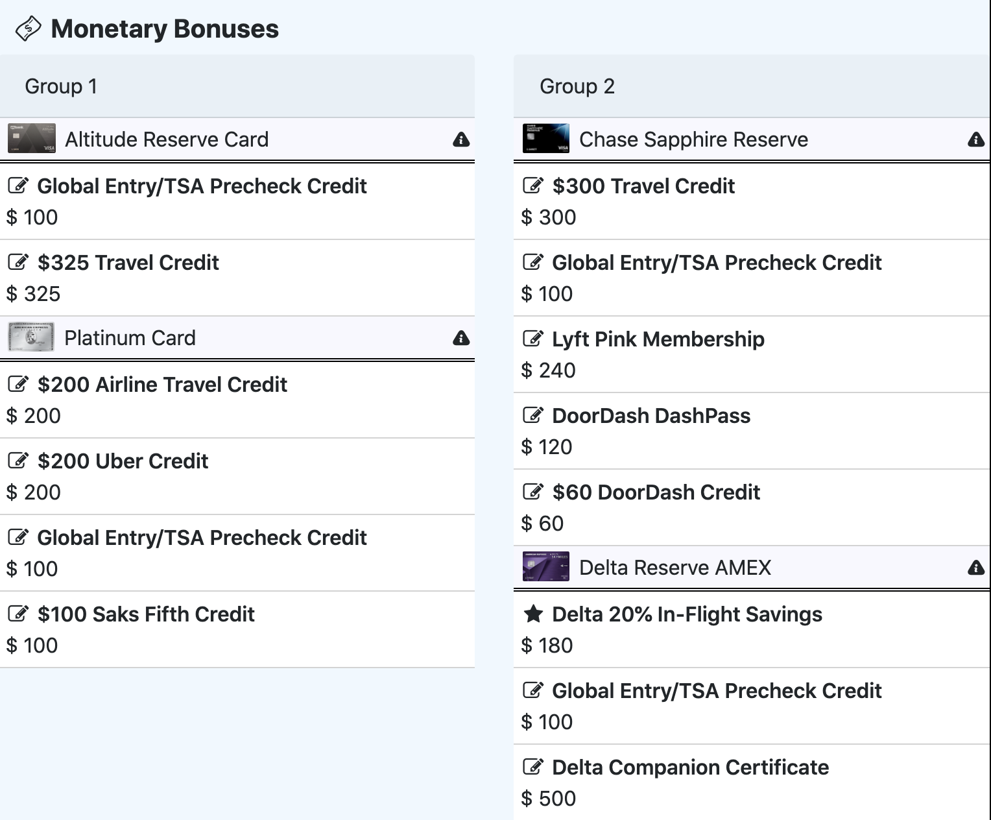Click the $ 200 amount under Uber Credit
The height and width of the screenshot is (820, 991).
point(33,492)
